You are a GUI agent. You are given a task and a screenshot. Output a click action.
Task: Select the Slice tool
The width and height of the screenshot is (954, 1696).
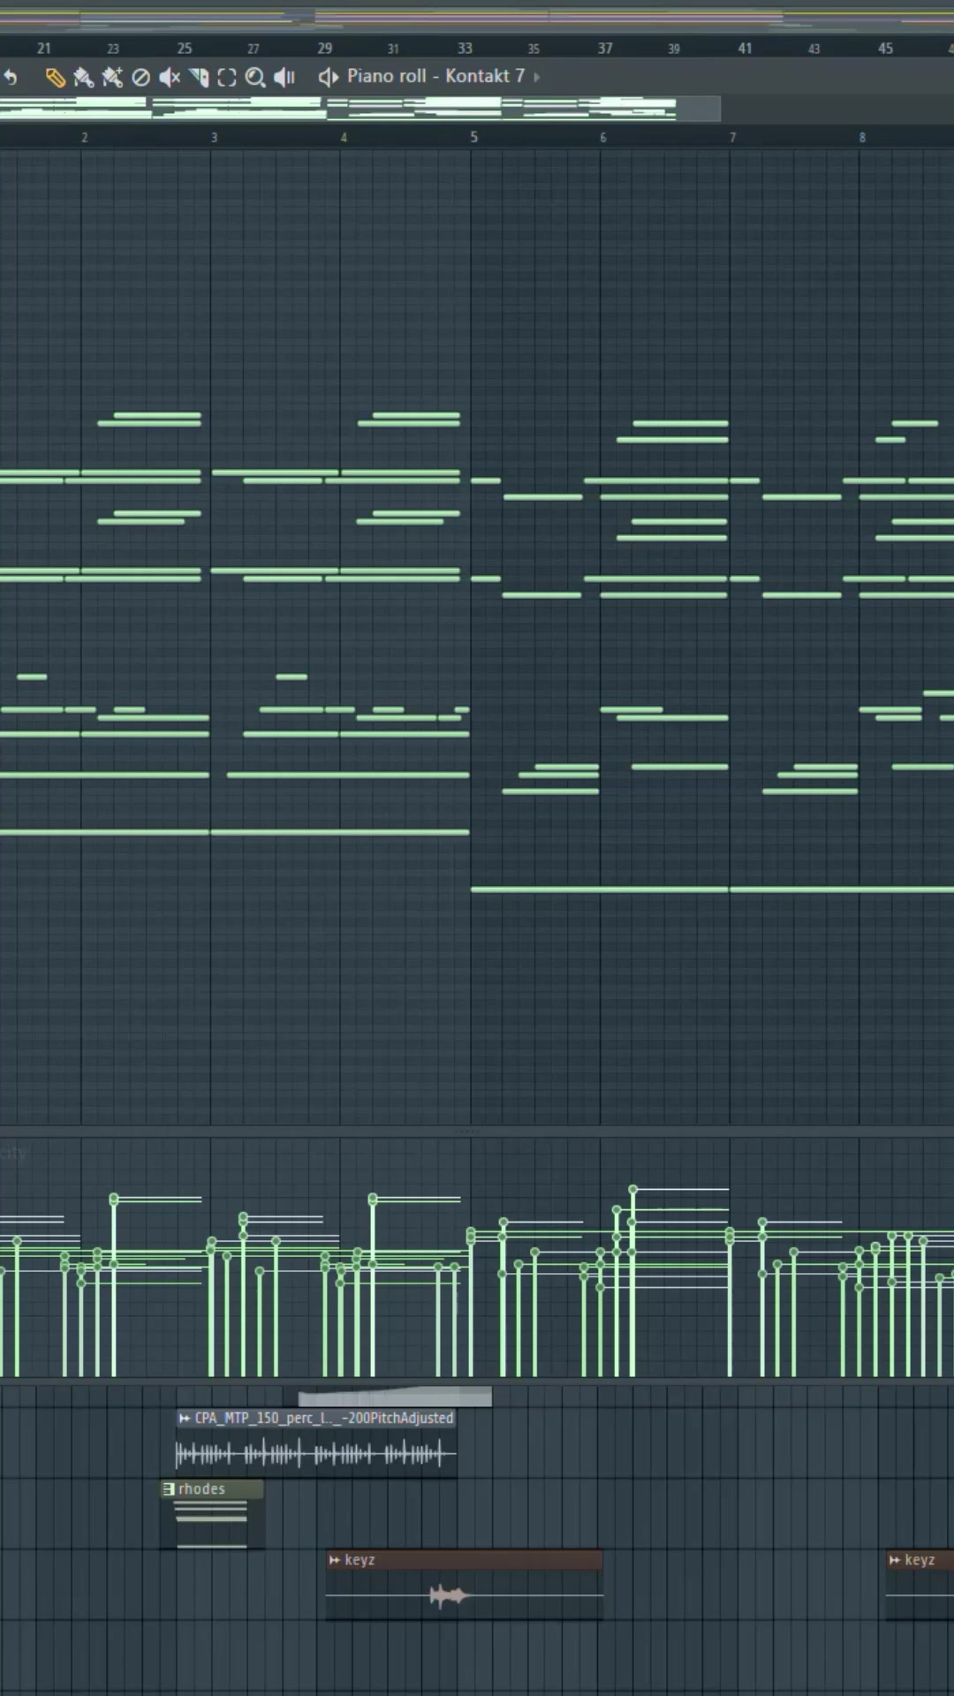(x=199, y=78)
